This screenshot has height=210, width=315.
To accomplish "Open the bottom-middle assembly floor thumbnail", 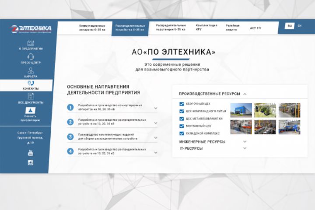I will click(x=265, y=127).
